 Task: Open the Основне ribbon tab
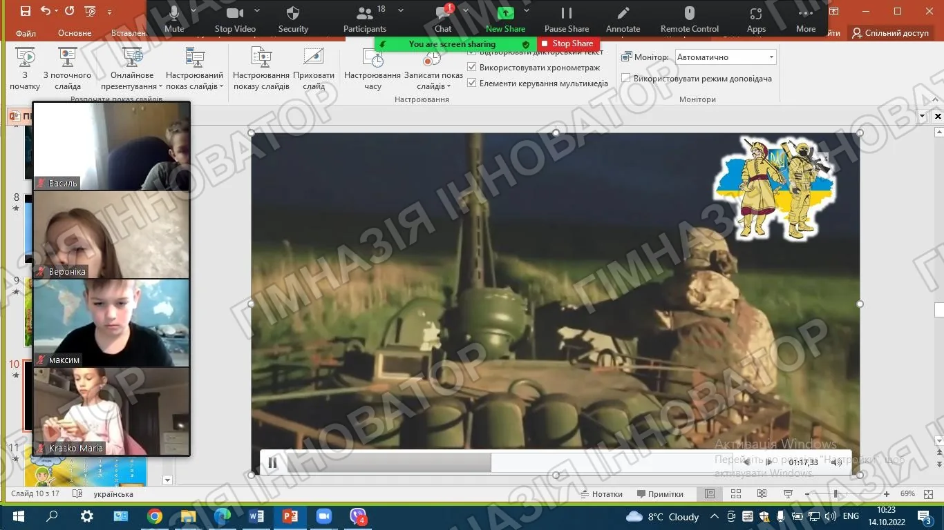pyautogui.click(x=75, y=33)
